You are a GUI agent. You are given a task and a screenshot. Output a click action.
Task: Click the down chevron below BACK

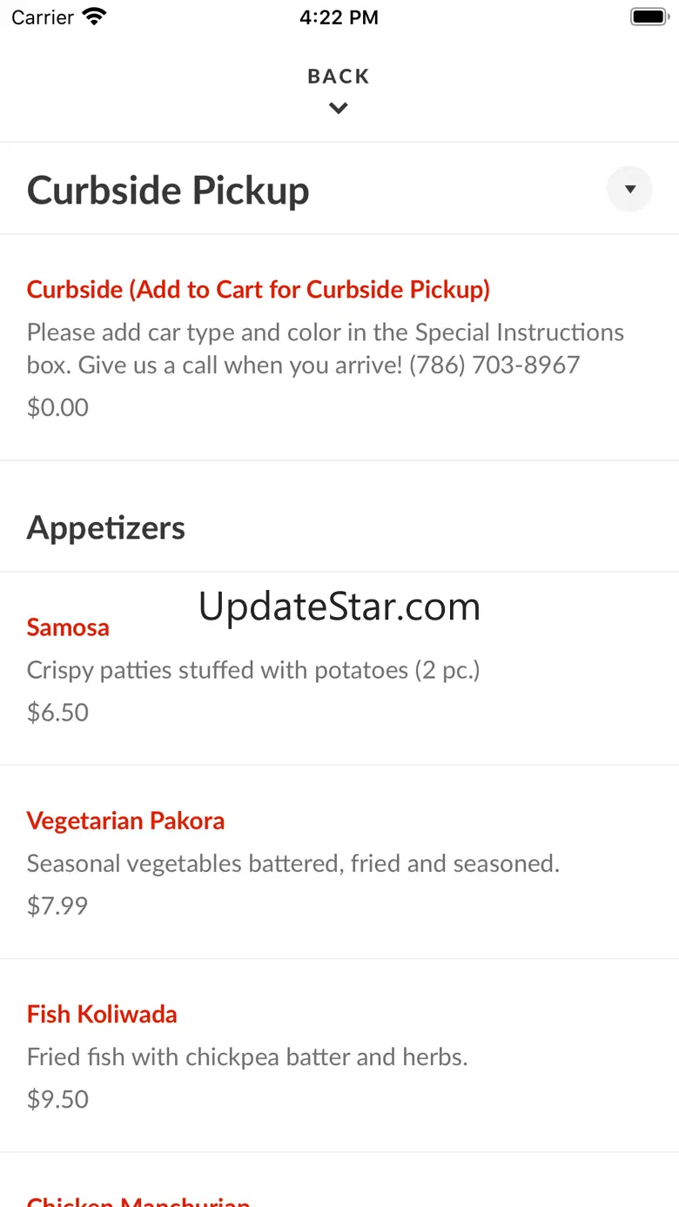pos(339,109)
